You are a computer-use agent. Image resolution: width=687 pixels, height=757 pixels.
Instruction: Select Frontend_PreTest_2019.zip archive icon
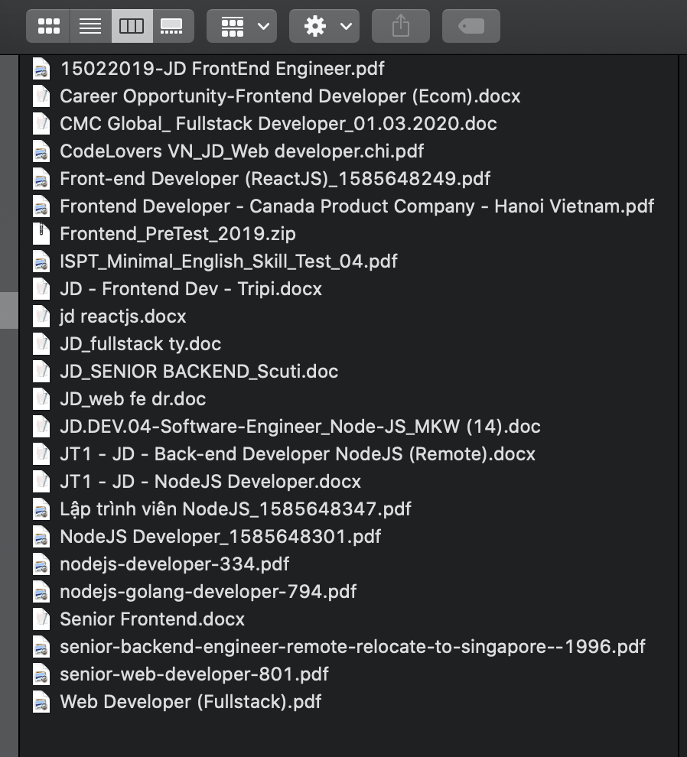(41, 234)
